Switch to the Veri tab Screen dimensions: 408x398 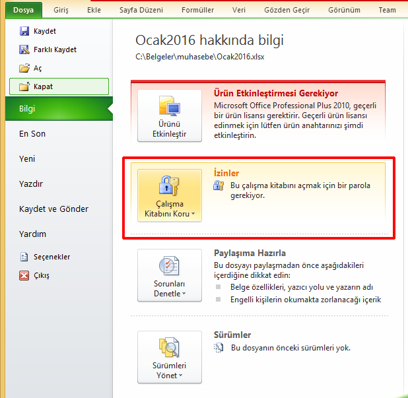[238, 10]
